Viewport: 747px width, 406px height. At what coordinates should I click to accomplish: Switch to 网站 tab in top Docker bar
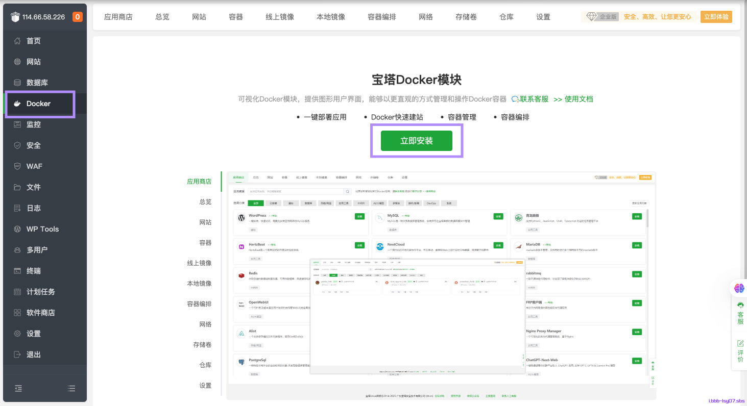pyautogui.click(x=199, y=17)
